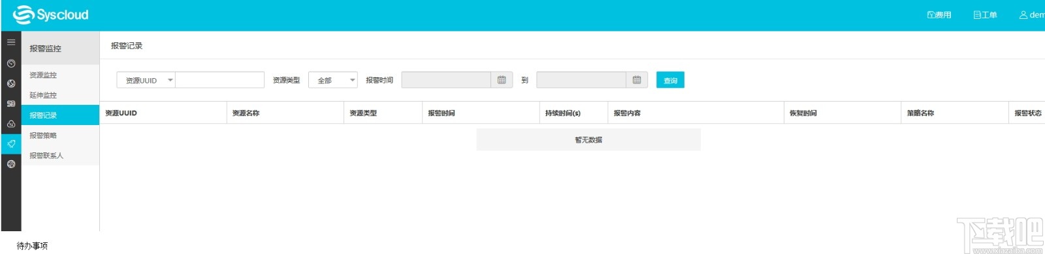Open the bottom round icon in sidebar
Image resolution: width=1045 pixels, height=254 pixels.
coord(11,164)
